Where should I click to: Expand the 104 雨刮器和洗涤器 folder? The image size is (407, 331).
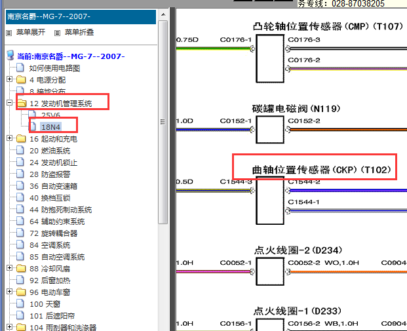9,326
